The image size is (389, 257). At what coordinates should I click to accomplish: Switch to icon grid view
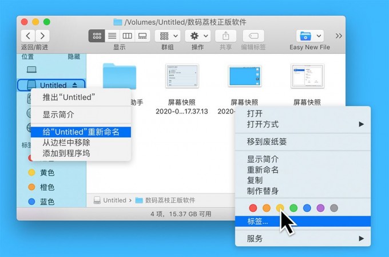click(97, 36)
